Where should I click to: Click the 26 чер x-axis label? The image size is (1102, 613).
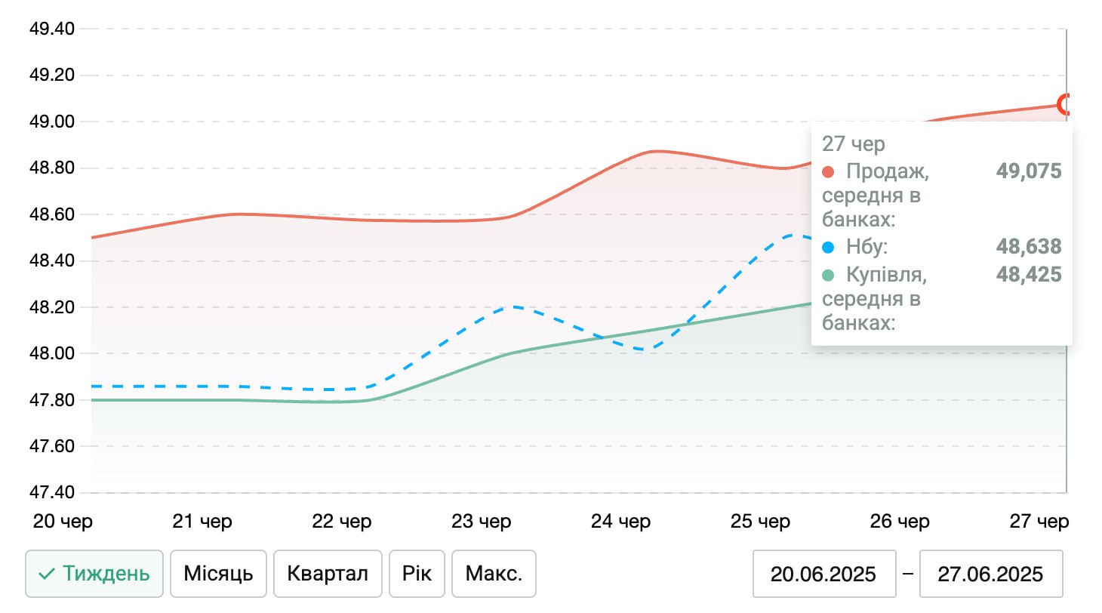[x=900, y=522]
